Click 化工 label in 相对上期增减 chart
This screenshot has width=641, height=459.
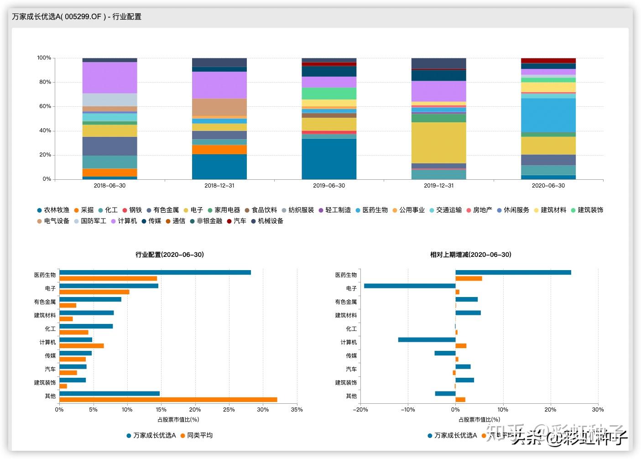pyautogui.click(x=351, y=329)
